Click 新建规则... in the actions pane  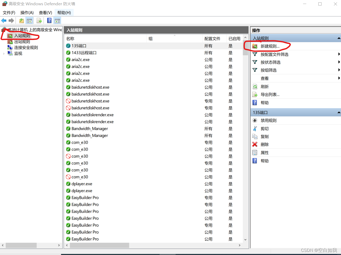coord(270,46)
